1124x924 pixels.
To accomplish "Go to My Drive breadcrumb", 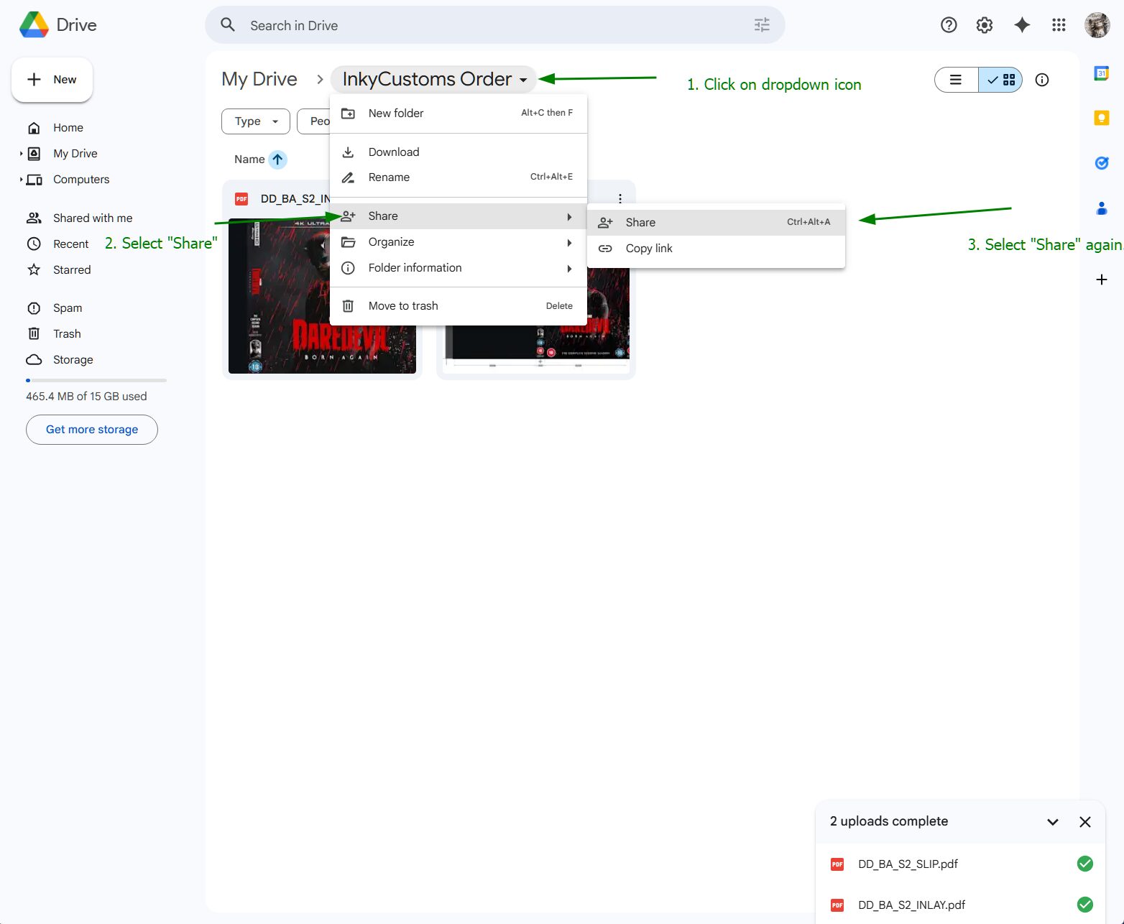I will (259, 79).
